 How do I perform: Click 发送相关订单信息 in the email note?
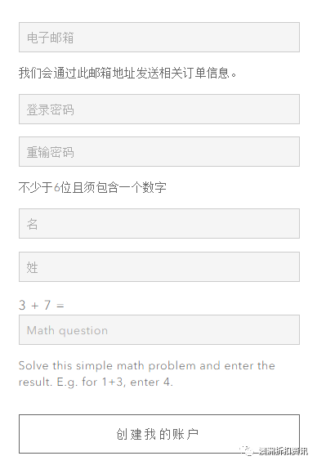coord(182,73)
